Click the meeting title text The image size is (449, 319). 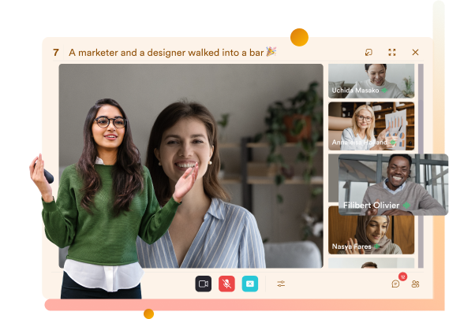166,53
